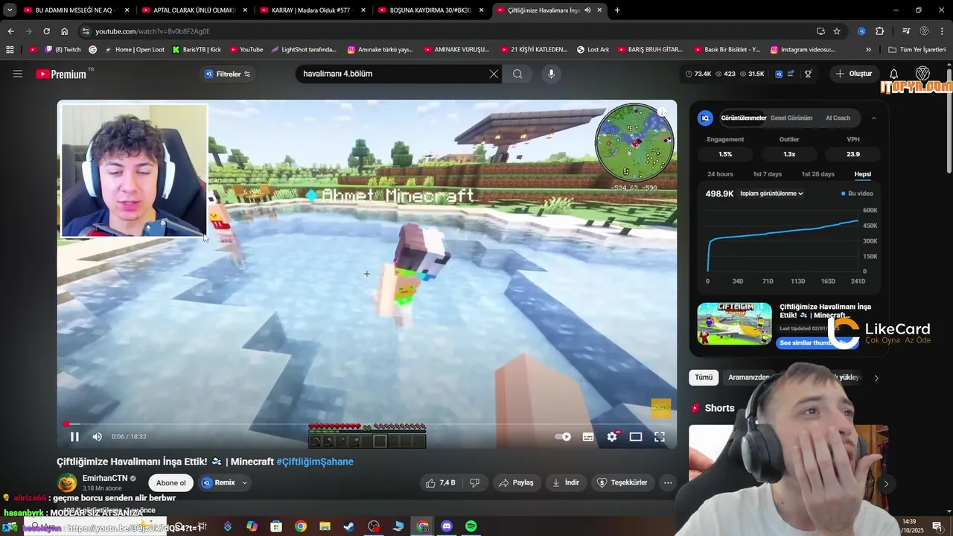Go to the browser home page
The width and height of the screenshot is (953, 536).
[x=64, y=31]
